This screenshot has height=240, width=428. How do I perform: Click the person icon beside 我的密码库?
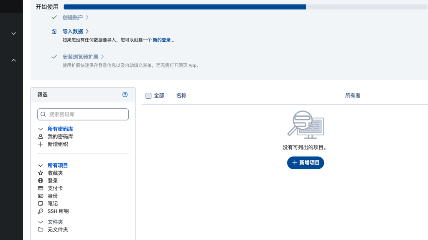coord(41,137)
